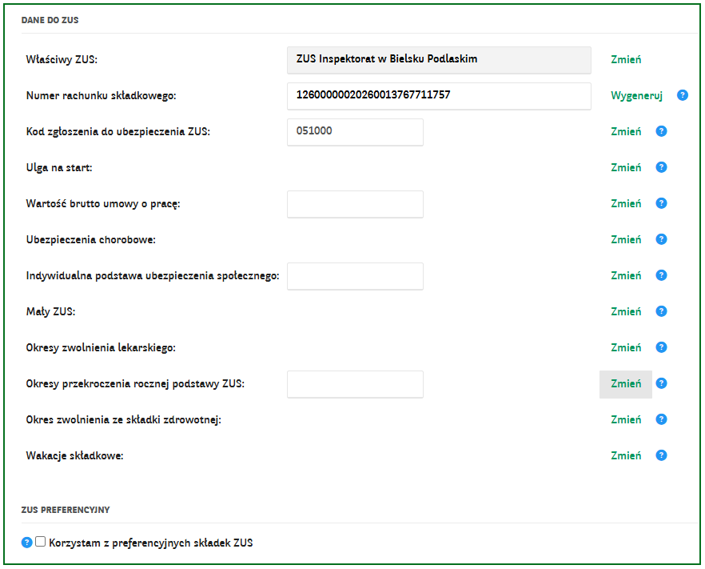Click Zmień for Indywidualna podstawa ubezpieczenia społecznego
This screenshot has width=705, height=569.
(626, 275)
